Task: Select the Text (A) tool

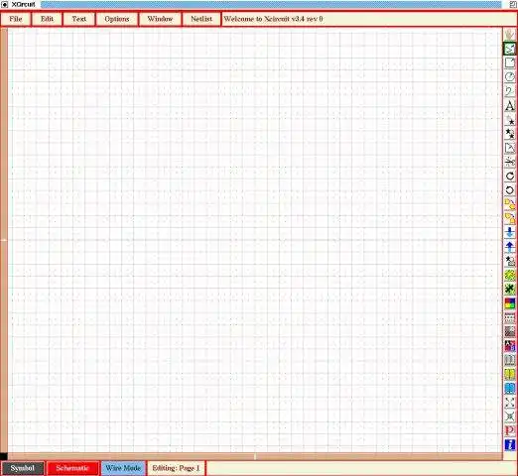Action: pyautogui.click(x=510, y=106)
